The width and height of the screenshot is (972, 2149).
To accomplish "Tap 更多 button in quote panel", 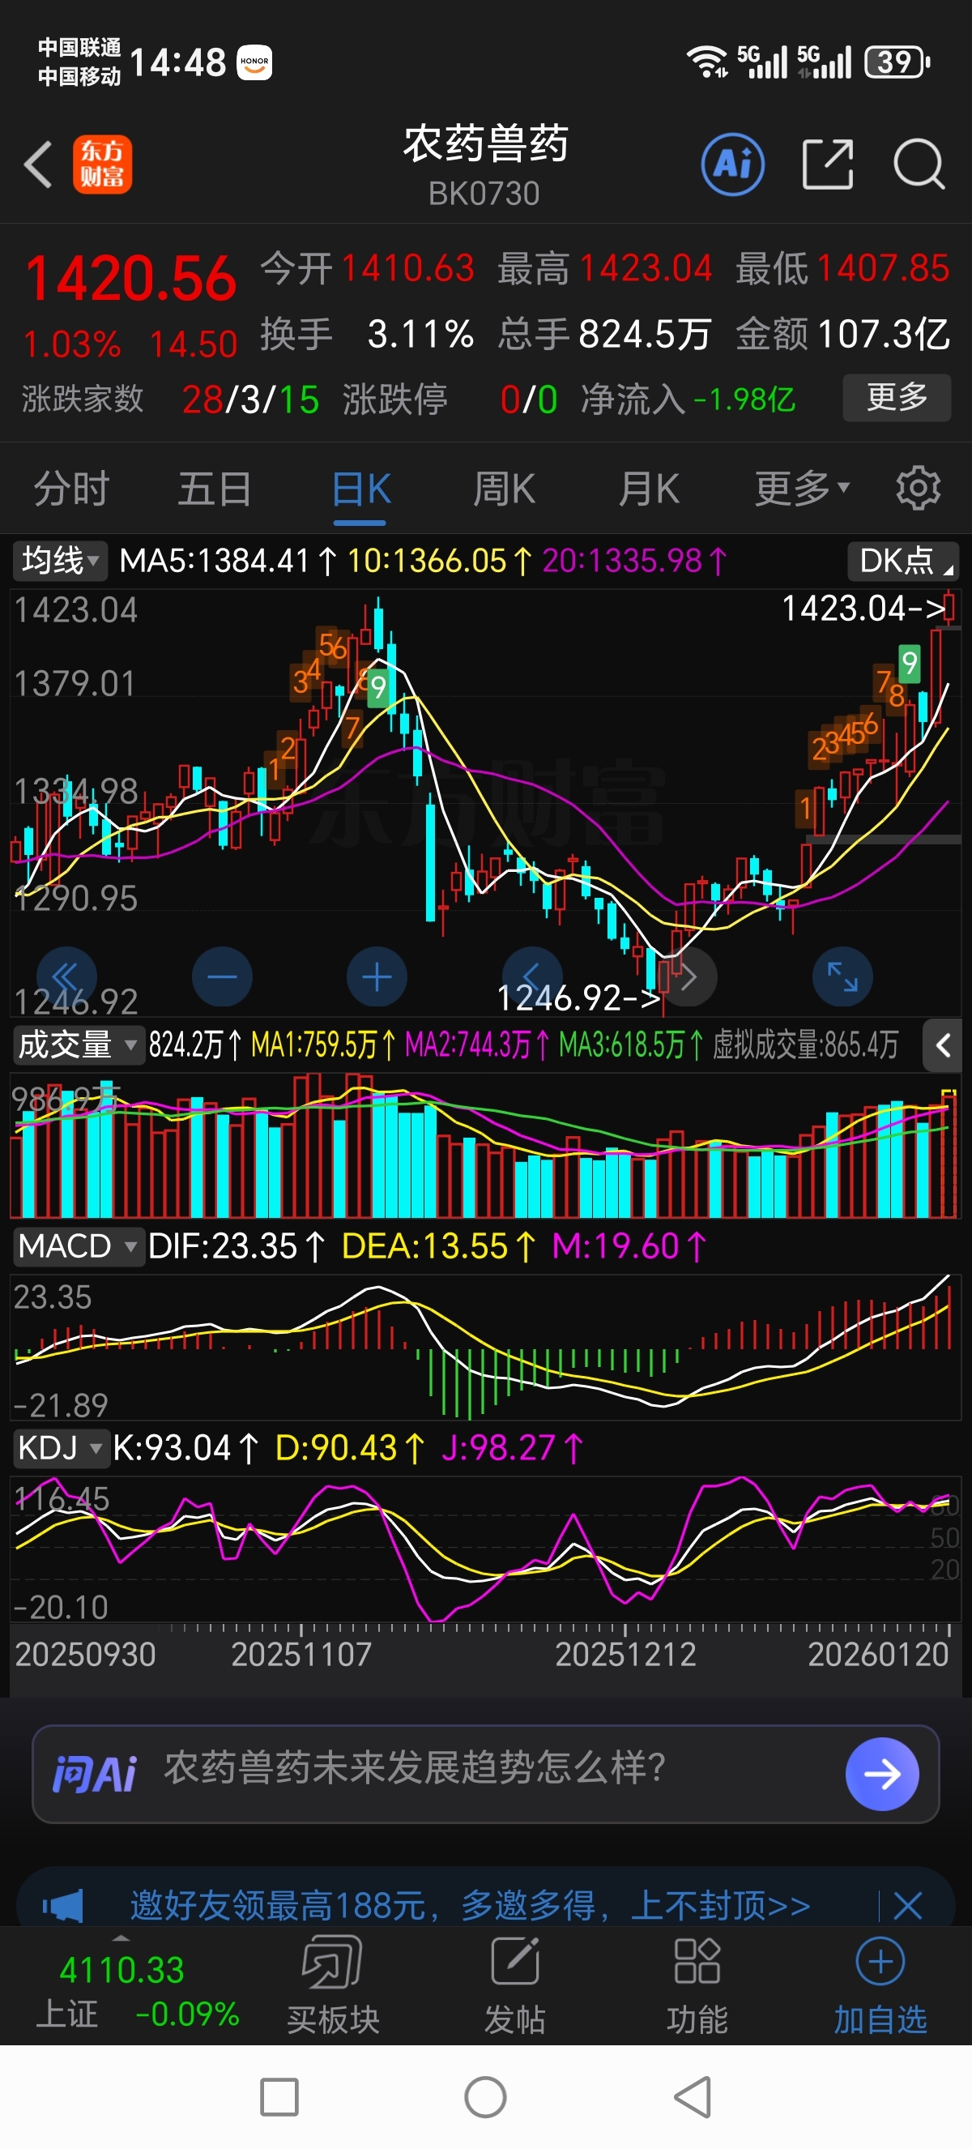I will 897,397.
